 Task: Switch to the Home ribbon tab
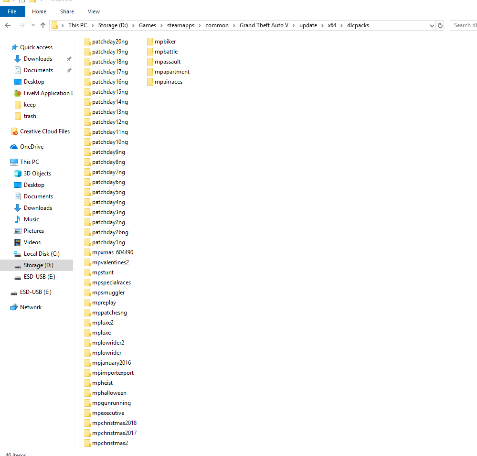39,11
